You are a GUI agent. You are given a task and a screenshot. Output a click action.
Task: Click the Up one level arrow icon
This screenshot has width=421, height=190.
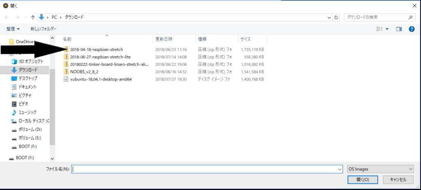tap(32, 18)
